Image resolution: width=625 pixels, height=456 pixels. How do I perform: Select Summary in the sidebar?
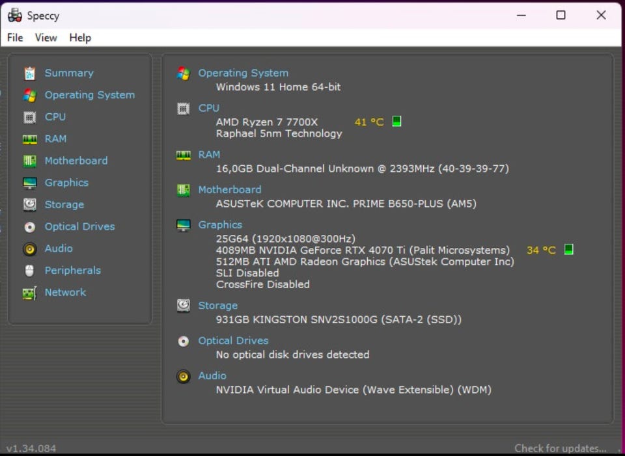pos(69,74)
